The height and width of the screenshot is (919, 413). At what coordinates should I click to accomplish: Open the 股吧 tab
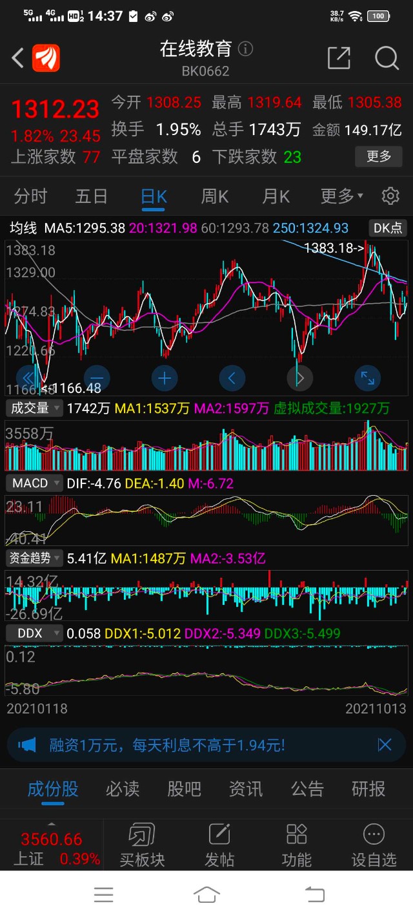[x=184, y=789]
